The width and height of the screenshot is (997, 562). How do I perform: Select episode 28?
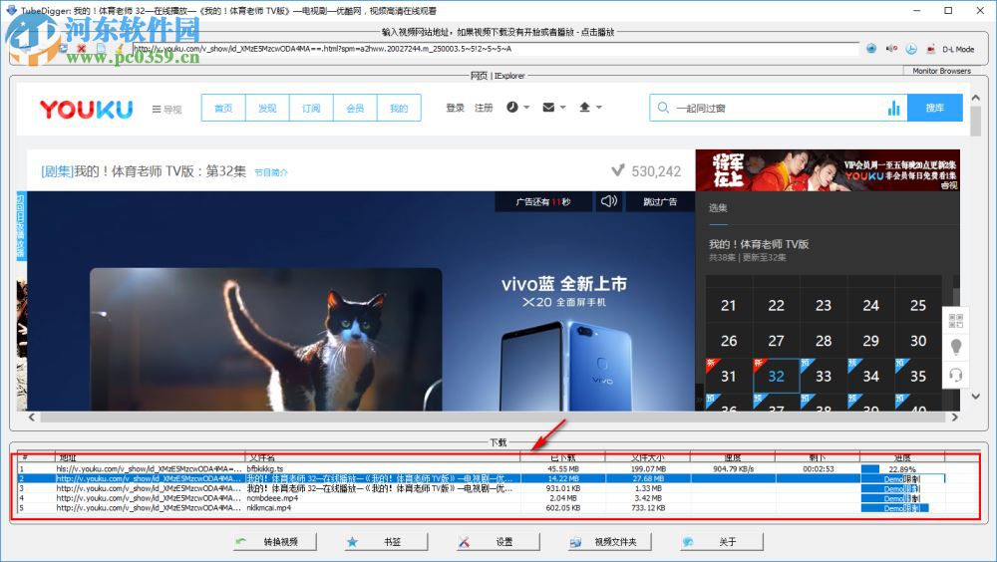point(824,341)
